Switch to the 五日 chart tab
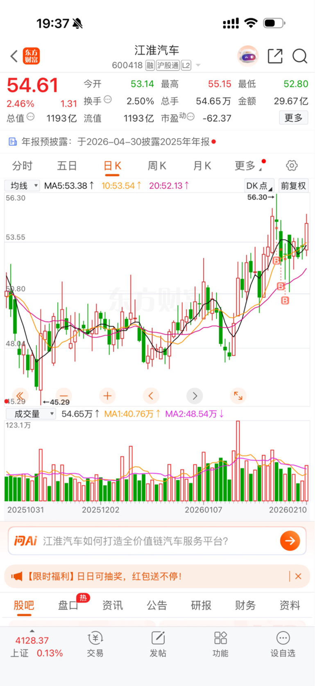Image resolution: width=315 pixels, height=686 pixels. pos(67,166)
